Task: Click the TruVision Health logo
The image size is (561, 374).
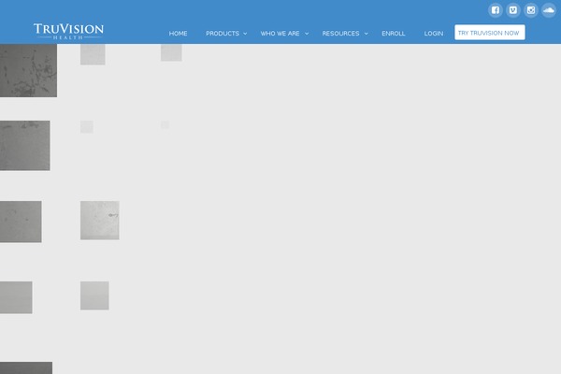Action: [x=68, y=31]
